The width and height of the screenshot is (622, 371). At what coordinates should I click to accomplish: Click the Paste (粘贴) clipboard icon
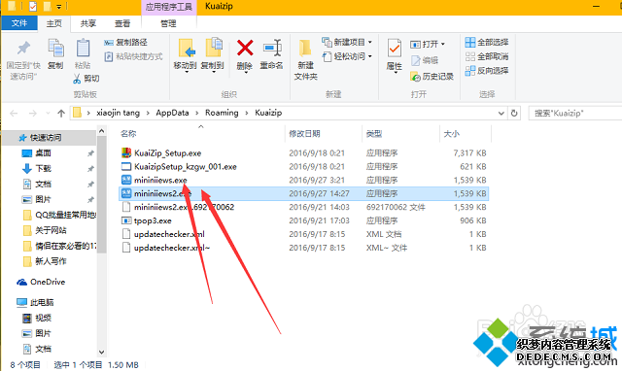coord(83,49)
